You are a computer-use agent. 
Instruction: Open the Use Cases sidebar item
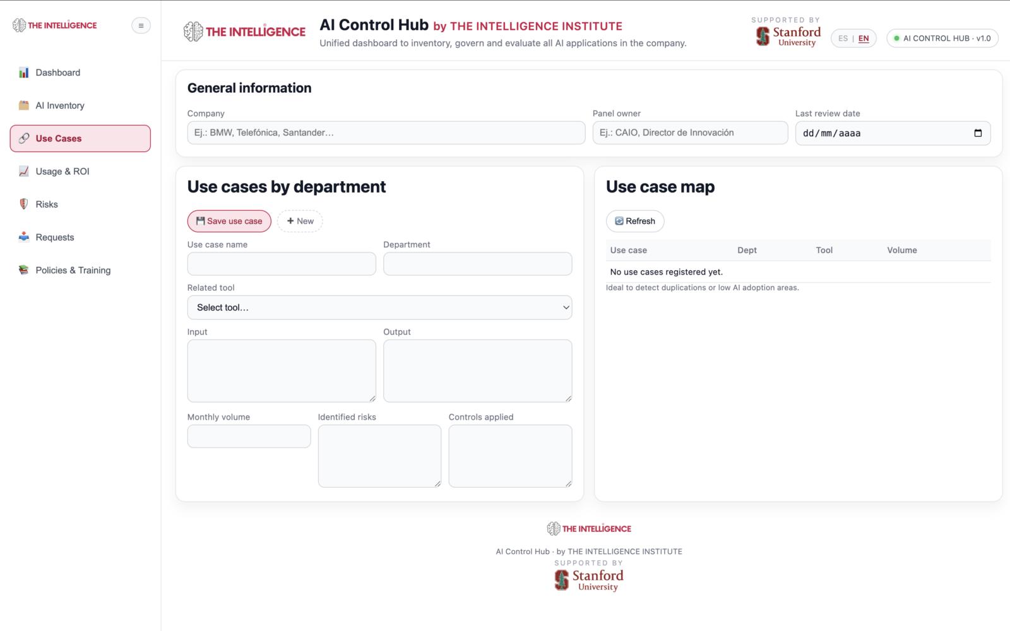click(x=80, y=138)
